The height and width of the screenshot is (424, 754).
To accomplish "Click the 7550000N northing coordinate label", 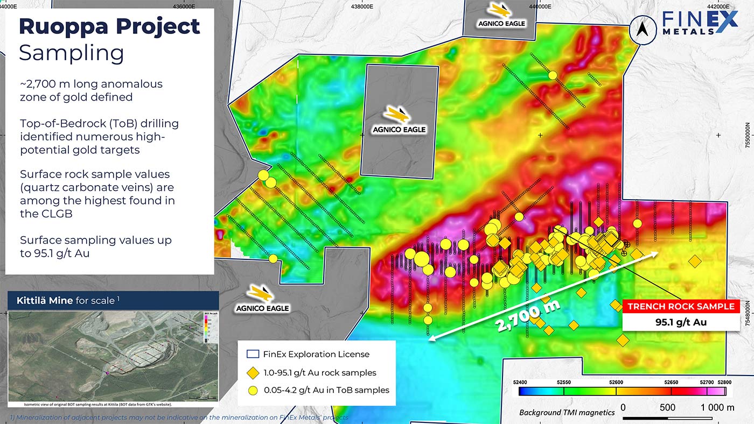I will coord(747,135).
